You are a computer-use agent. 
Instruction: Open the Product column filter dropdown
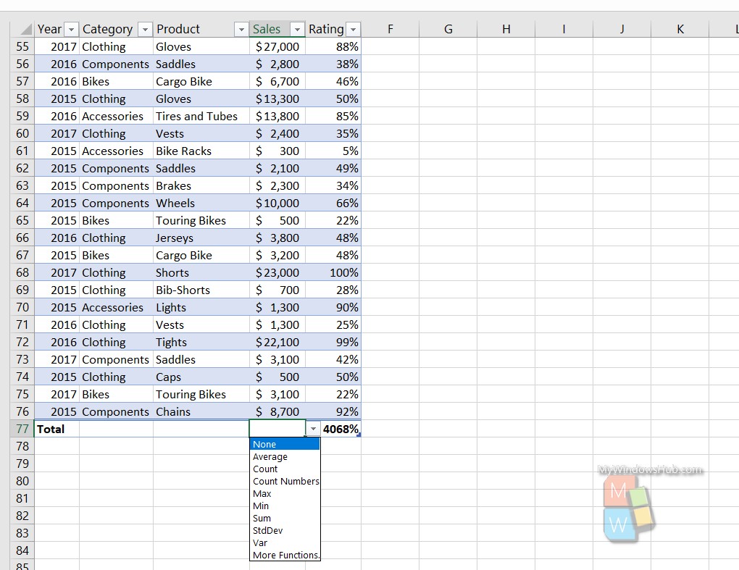click(x=241, y=29)
